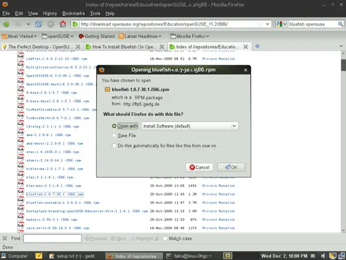This screenshot has height=260, width=346.
Task: Close Index of /repositories tab
Action: tap(245, 47)
